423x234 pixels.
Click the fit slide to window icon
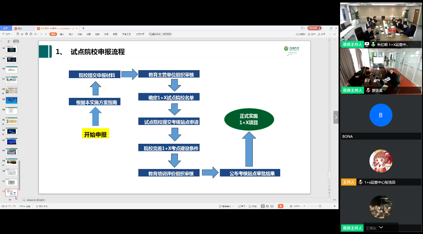(x=291, y=206)
